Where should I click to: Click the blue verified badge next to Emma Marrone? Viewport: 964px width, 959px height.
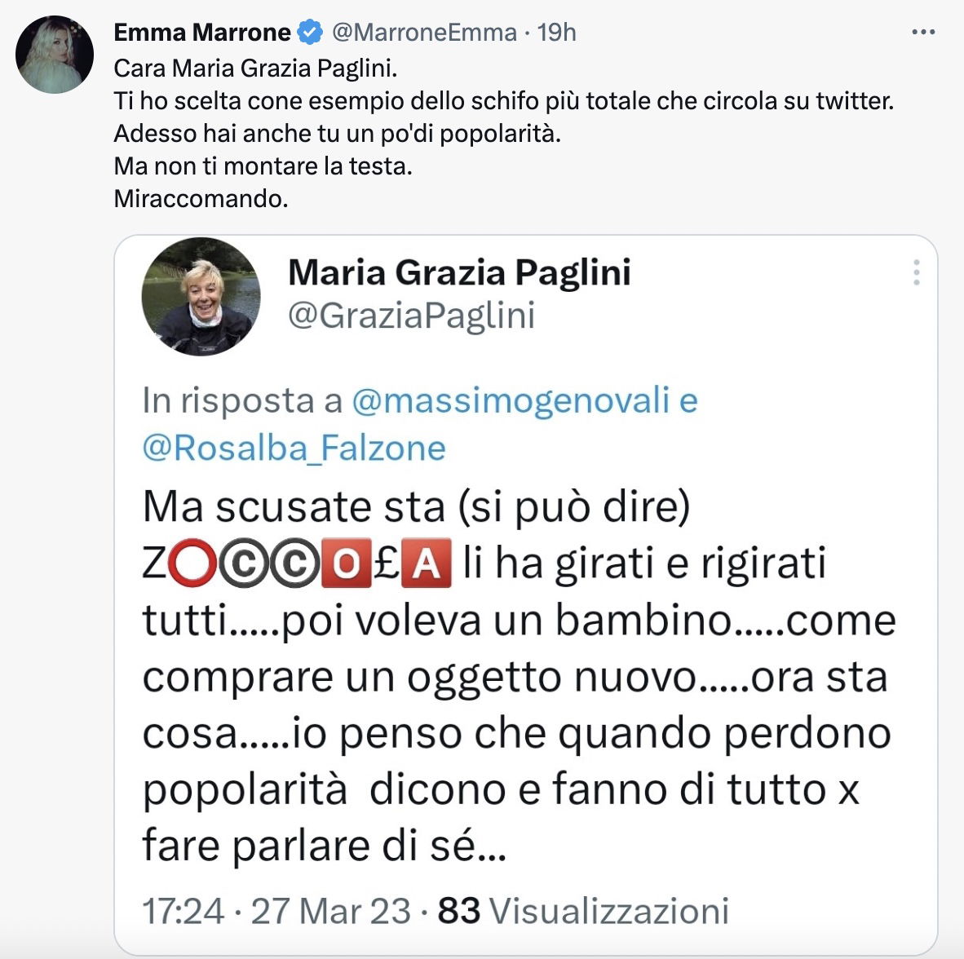[311, 32]
